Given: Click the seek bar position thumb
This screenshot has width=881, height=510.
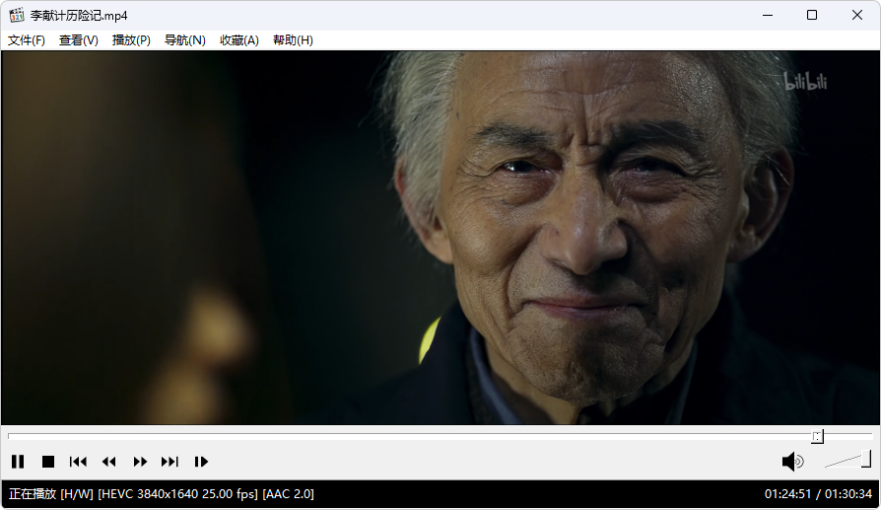Looking at the screenshot, I should pos(818,436).
